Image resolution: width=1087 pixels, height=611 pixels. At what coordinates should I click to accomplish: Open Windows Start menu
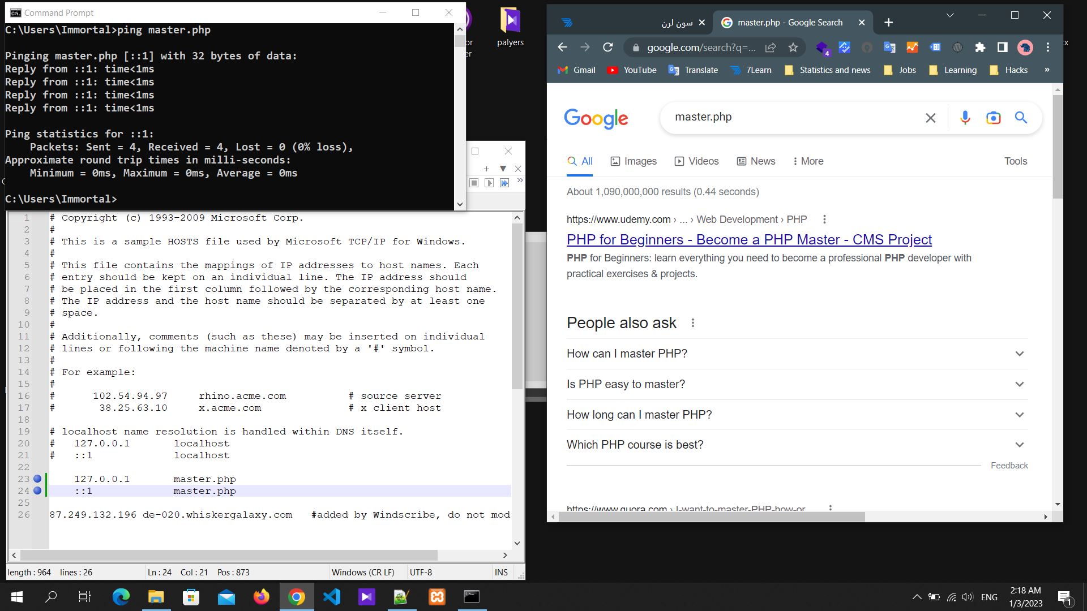pos(16,597)
